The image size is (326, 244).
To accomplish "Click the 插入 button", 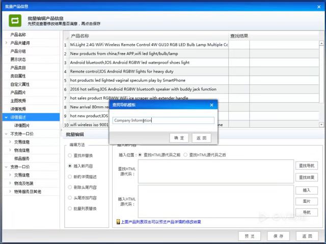I will pos(307,190).
